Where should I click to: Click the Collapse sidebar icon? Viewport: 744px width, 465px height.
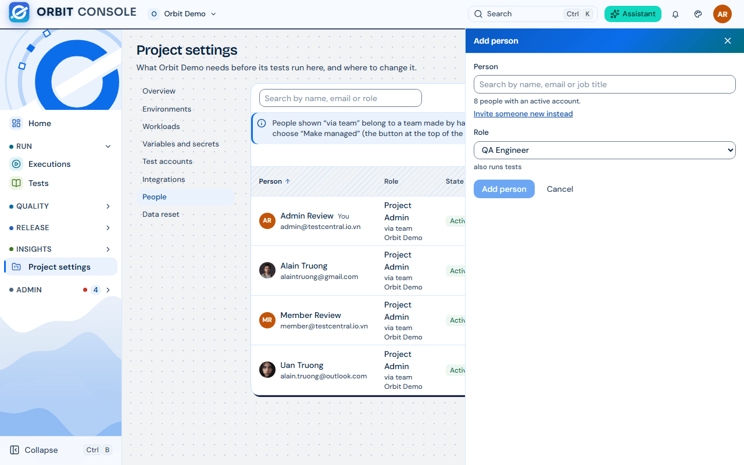coord(15,450)
